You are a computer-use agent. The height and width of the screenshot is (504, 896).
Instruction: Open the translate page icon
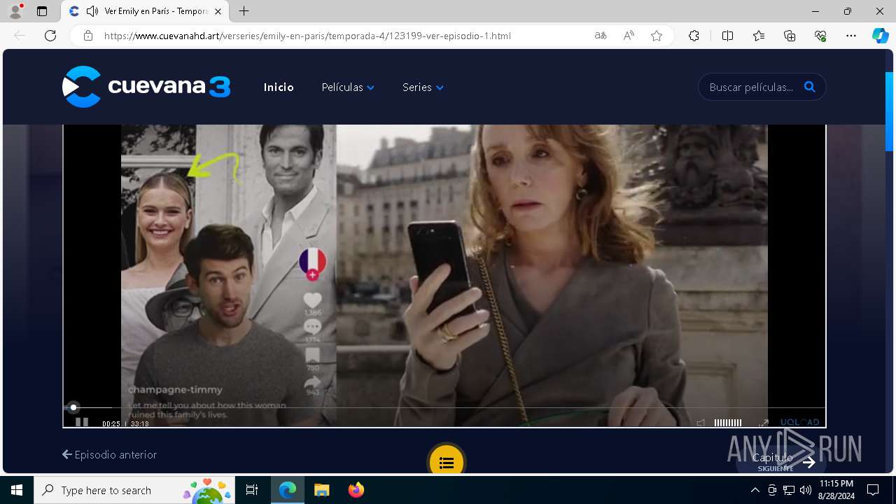coord(601,36)
